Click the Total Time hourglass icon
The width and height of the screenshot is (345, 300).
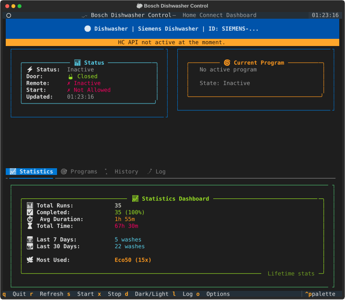click(x=30, y=226)
